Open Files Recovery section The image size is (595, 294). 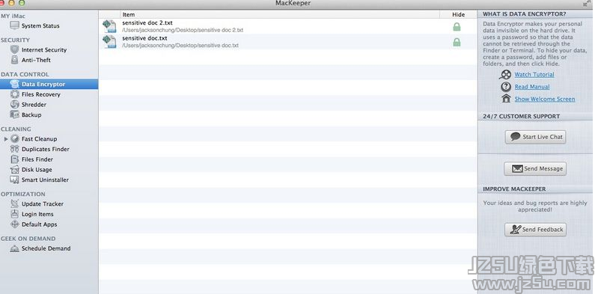pyautogui.click(x=41, y=94)
